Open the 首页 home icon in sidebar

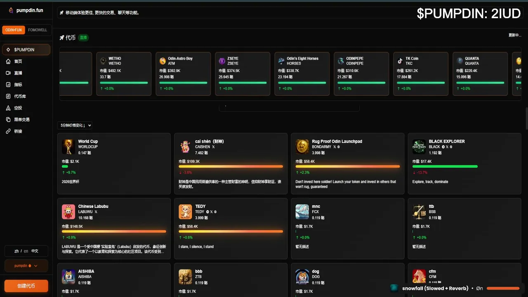(8, 61)
